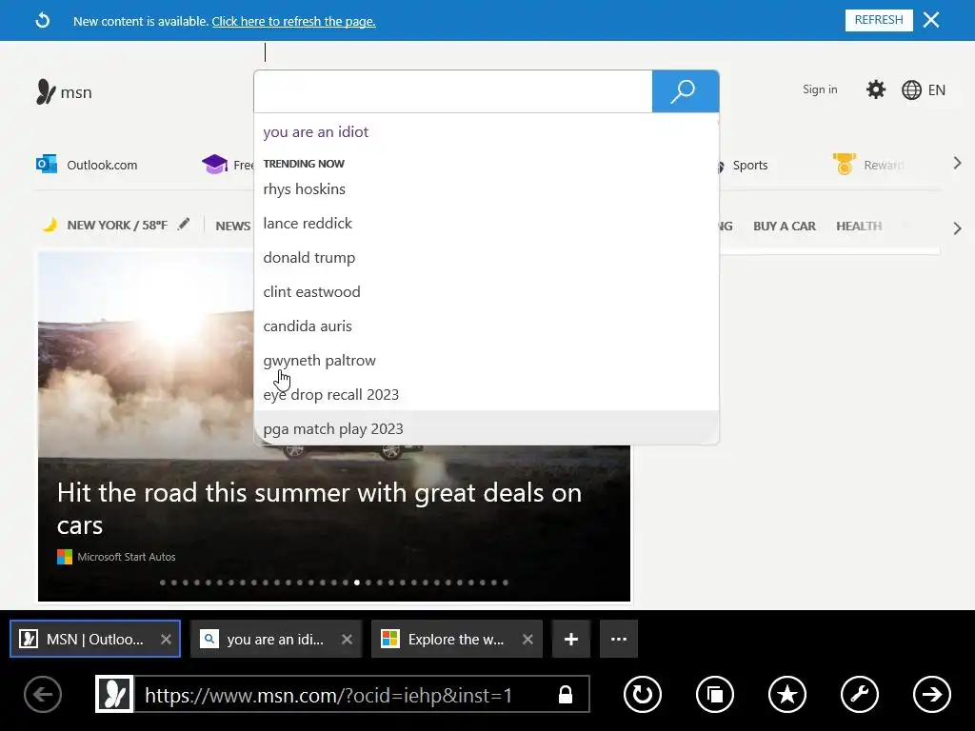The height and width of the screenshot is (731, 975).
Task: Expand the shortcuts row right chevron
Action: 957,164
